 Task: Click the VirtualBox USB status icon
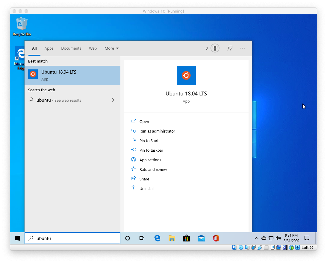coord(260,247)
